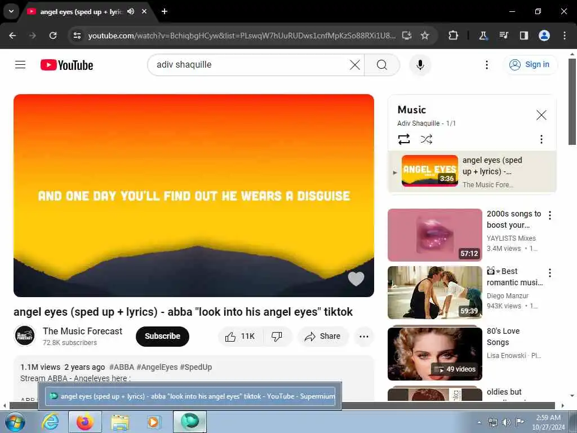The height and width of the screenshot is (433, 577).
Task: Open Best romantic music video thumbnail
Action: click(434, 293)
